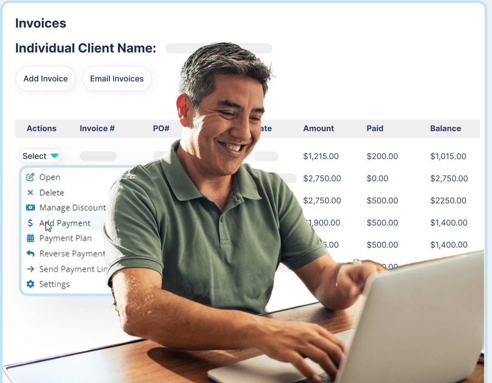Click the Delete X icon
This screenshot has width=492, height=383.
tap(30, 193)
